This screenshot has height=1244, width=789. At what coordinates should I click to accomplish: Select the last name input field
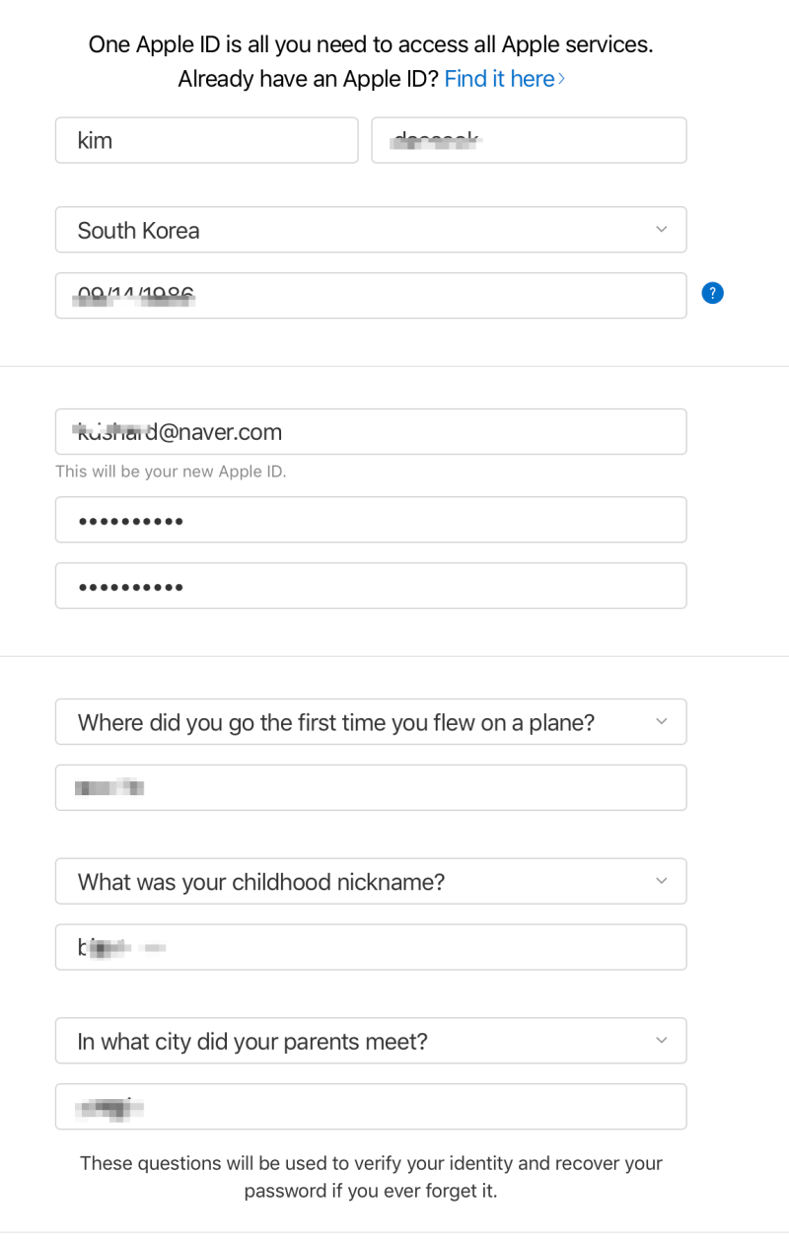click(x=529, y=140)
